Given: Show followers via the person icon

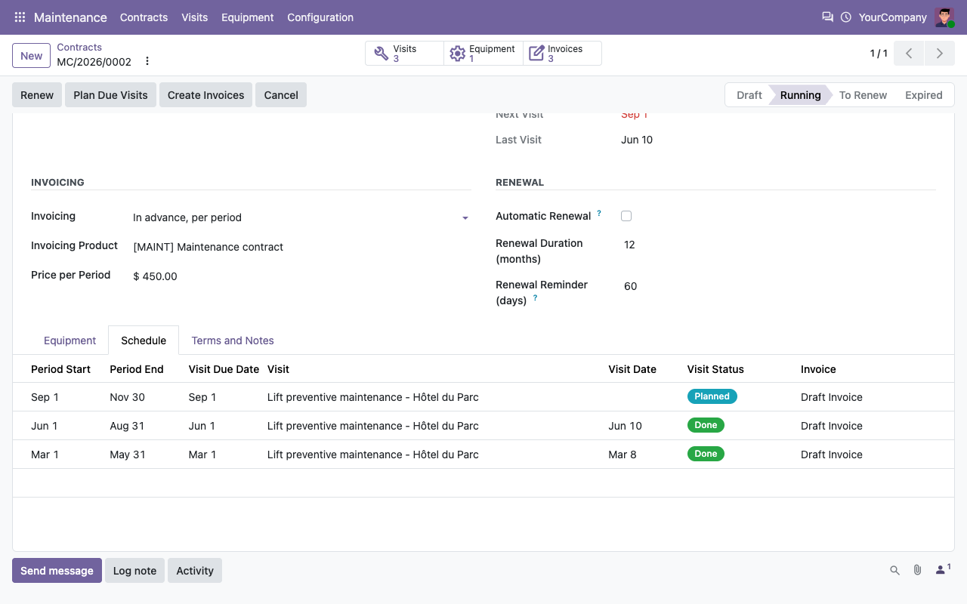Looking at the screenshot, I should 943,569.
